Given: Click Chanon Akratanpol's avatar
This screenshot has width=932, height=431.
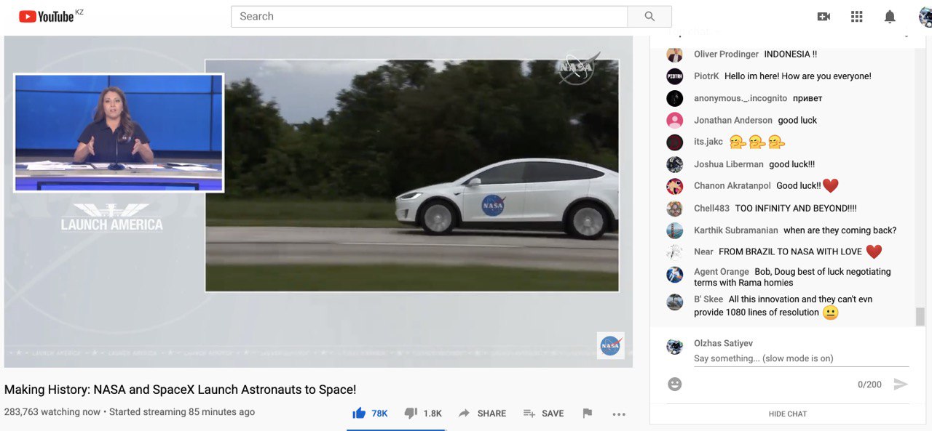Looking at the screenshot, I should pyautogui.click(x=675, y=186).
